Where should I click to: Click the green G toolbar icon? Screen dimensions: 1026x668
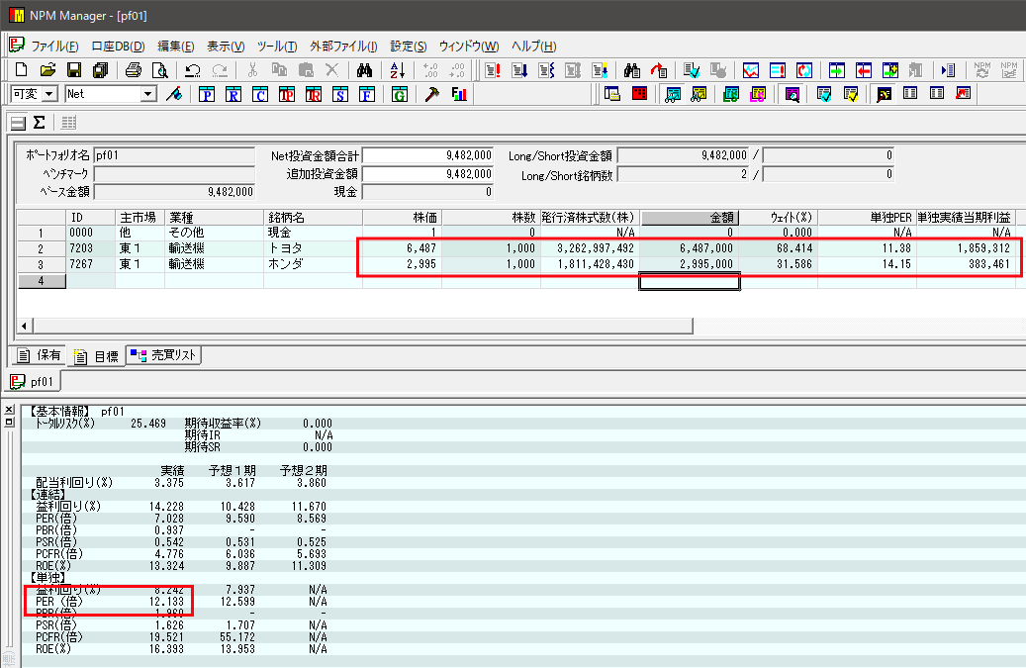click(x=399, y=95)
